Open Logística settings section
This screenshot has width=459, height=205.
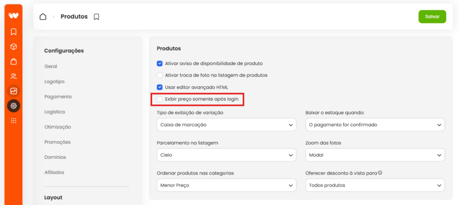[55, 112]
